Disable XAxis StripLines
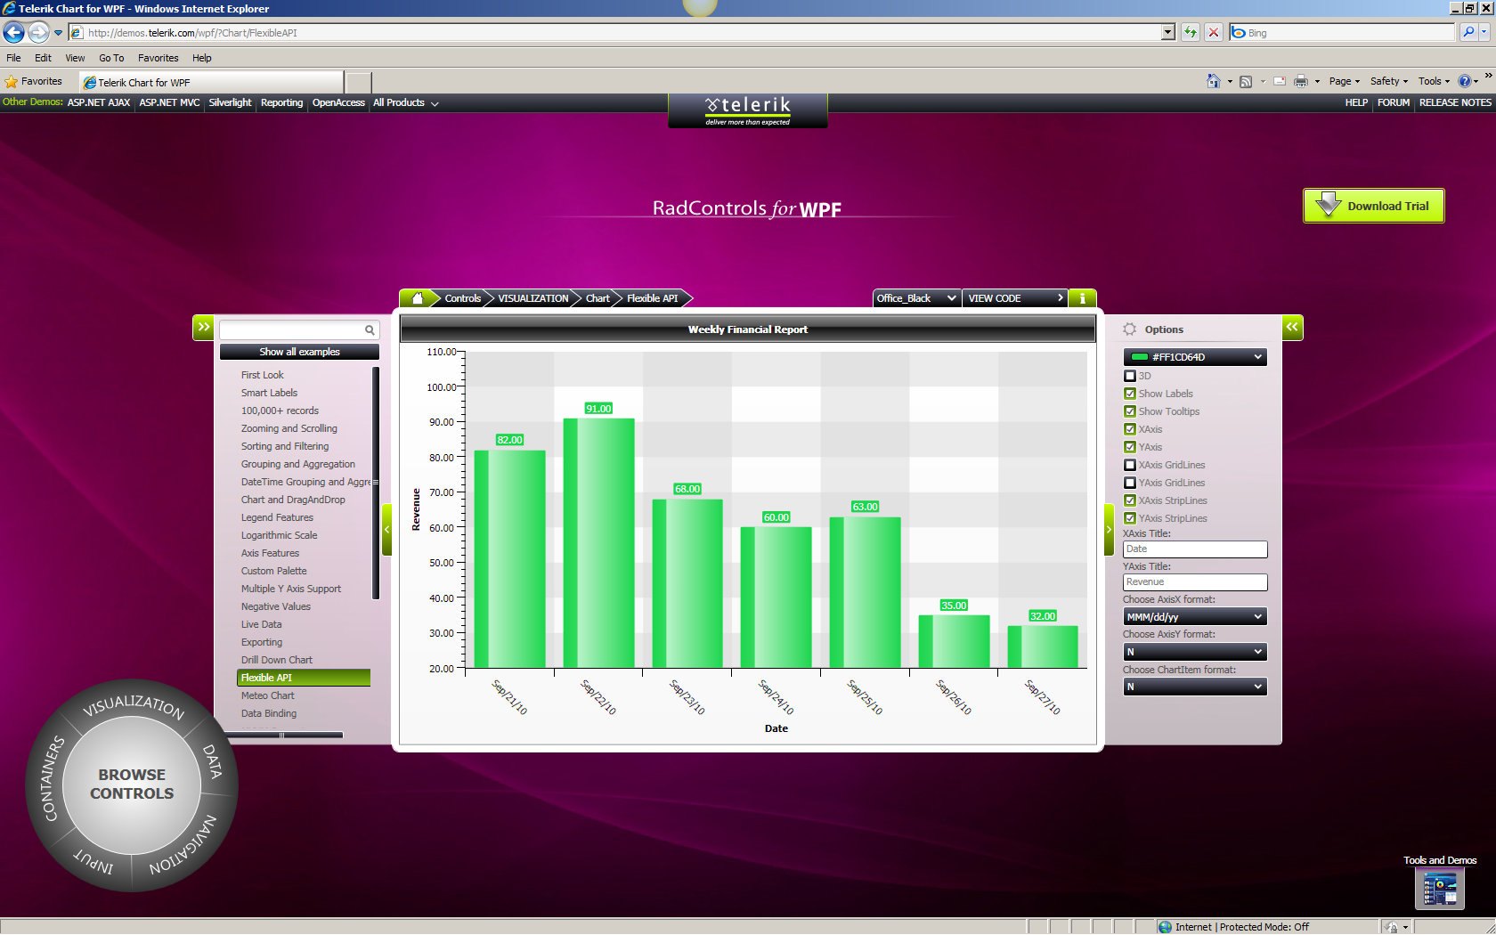 [x=1130, y=500]
